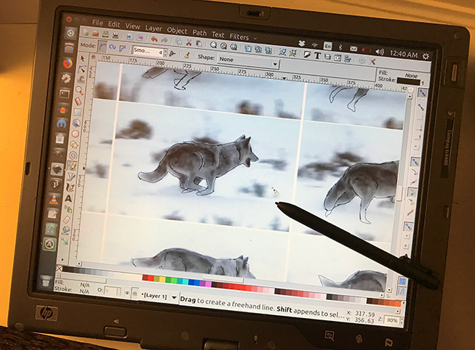Toggle layer lock padlock icon

point(135,294)
